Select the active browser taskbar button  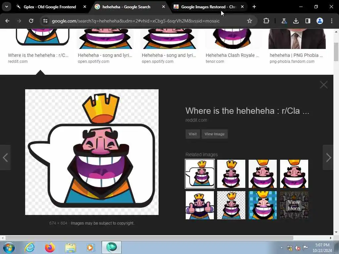point(112,247)
